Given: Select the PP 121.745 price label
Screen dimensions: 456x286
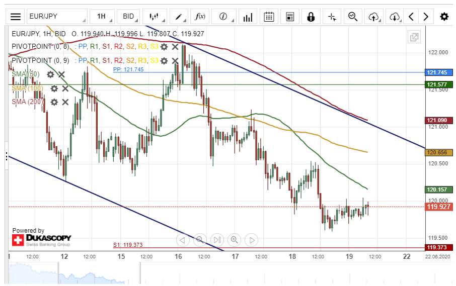Looking at the screenshot, I should click(x=438, y=72).
